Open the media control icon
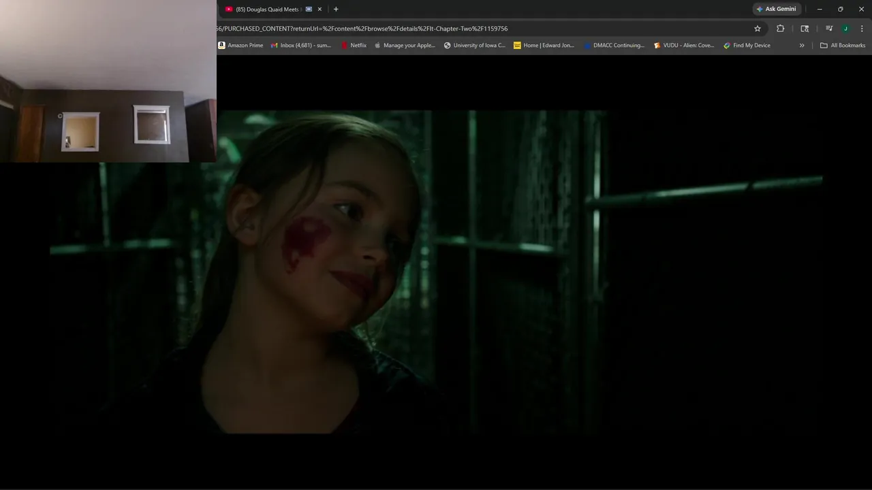 (829, 29)
